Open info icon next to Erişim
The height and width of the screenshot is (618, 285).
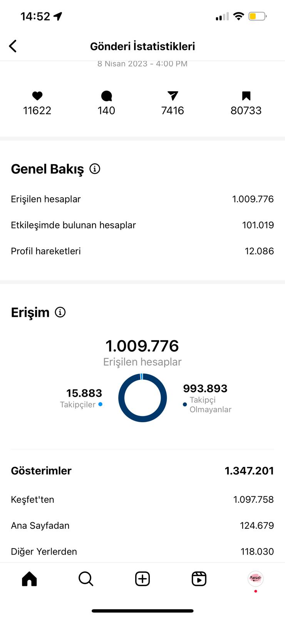tap(60, 312)
